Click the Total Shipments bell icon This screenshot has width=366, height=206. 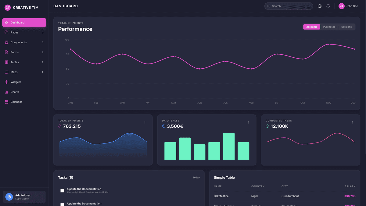(x=59, y=126)
